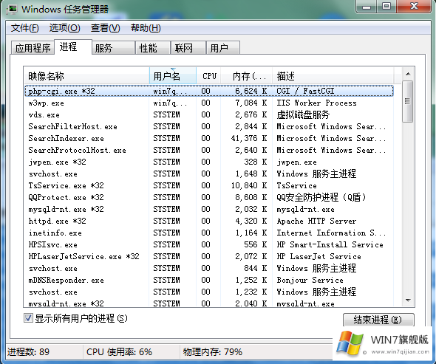The height and width of the screenshot is (364, 436).
Task: Click the CPU 使用率: 6% status entry
Action: coord(119,352)
